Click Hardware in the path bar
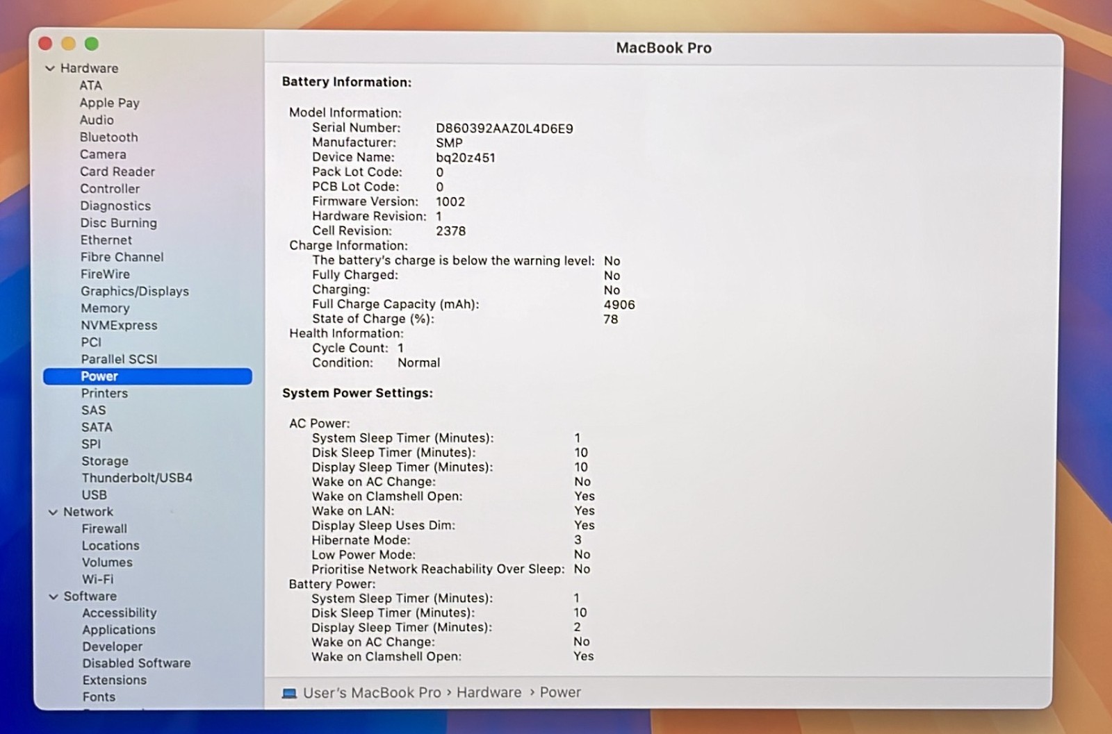This screenshot has width=1112, height=734. point(489,692)
